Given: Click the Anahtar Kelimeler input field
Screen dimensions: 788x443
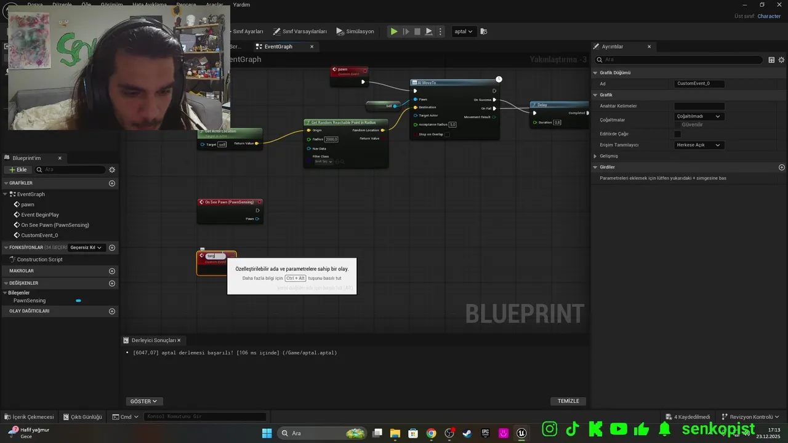Looking at the screenshot, I should (x=699, y=106).
